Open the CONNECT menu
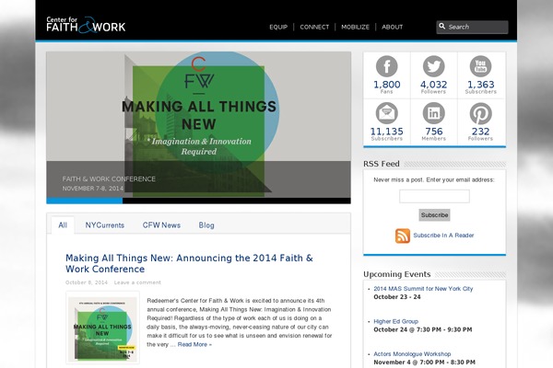Screen dimensions: 553x368 click(x=314, y=27)
